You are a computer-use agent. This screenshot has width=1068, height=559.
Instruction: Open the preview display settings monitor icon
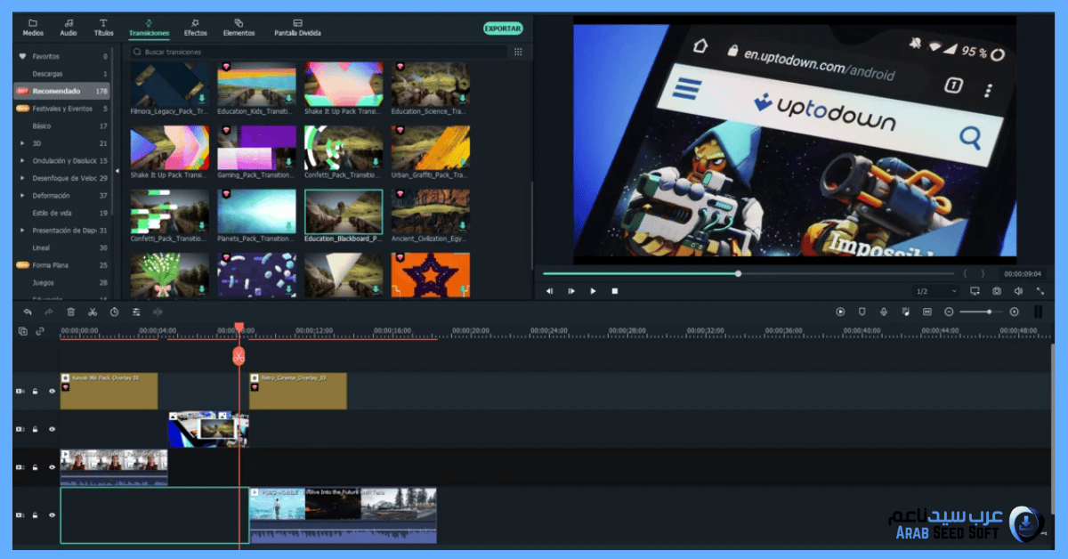(975, 291)
